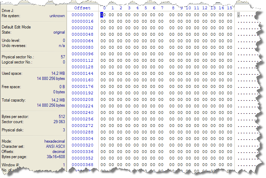The image size is (266, 178).
Task: Click column header 0 in hex view
Action: (104, 8)
